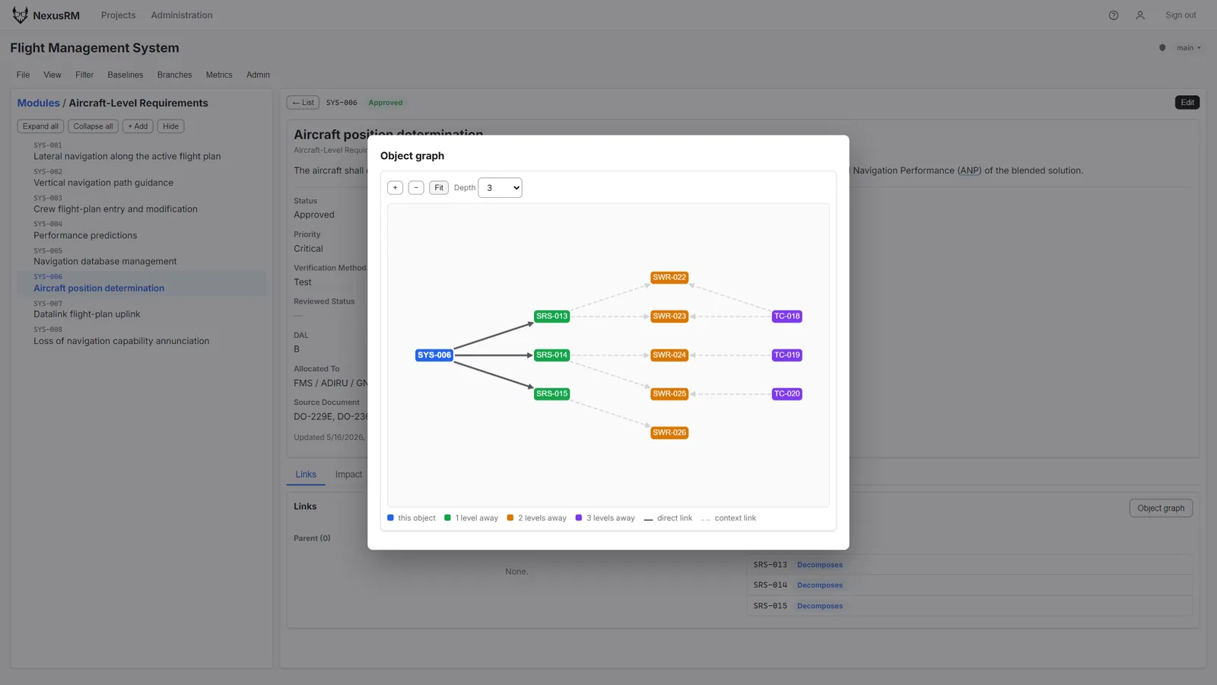Click the Hide button in modules panel
This screenshot has width=1217, height=685.
(x=170, y=126)
